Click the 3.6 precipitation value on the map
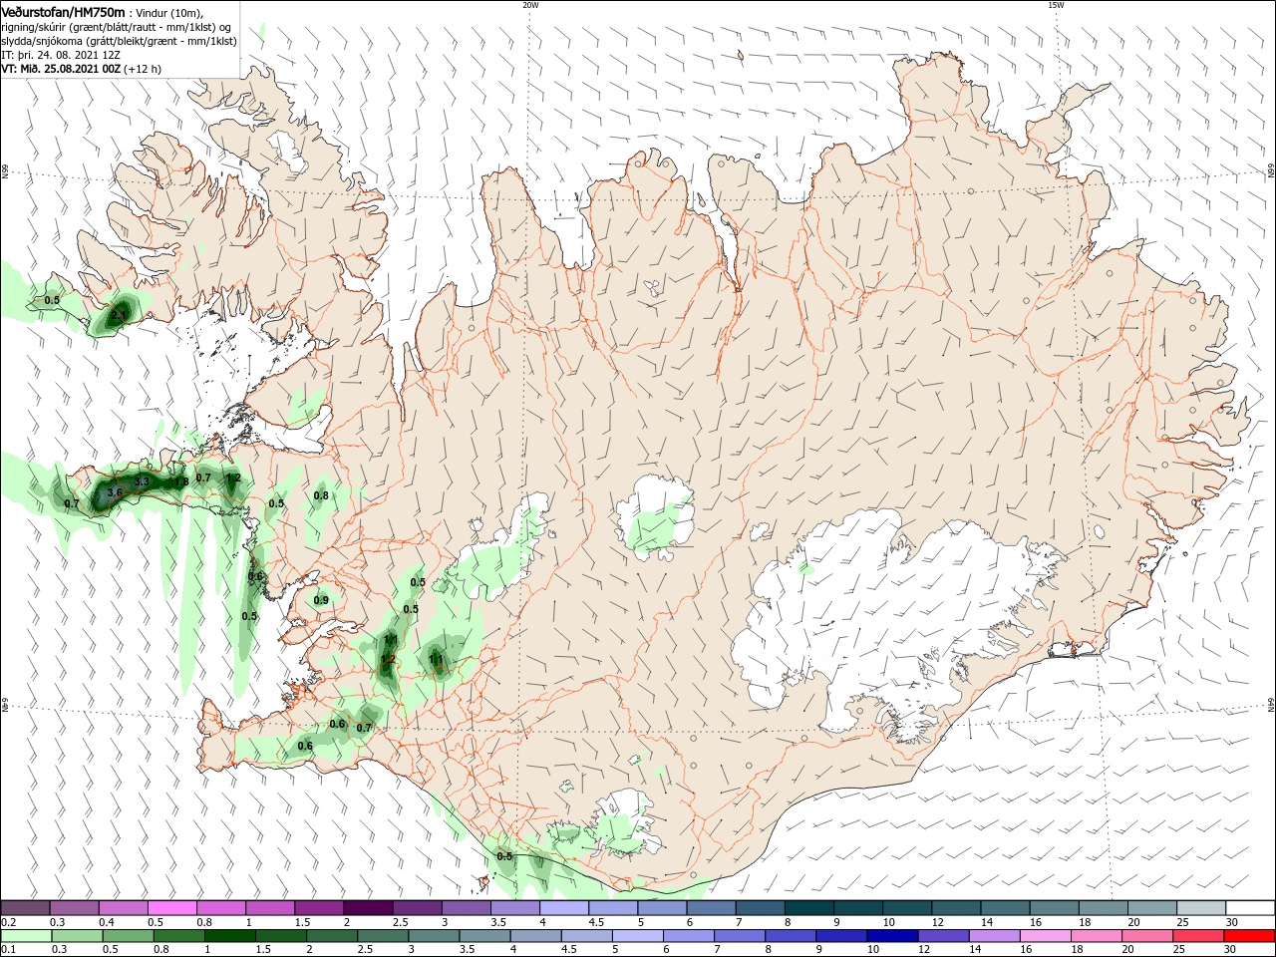The height and width of the screenshot is (957, 1276). [114, 492]
